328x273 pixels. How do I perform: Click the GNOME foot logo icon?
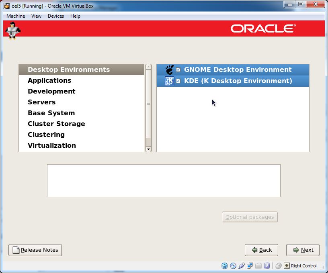tap(170, 70)
